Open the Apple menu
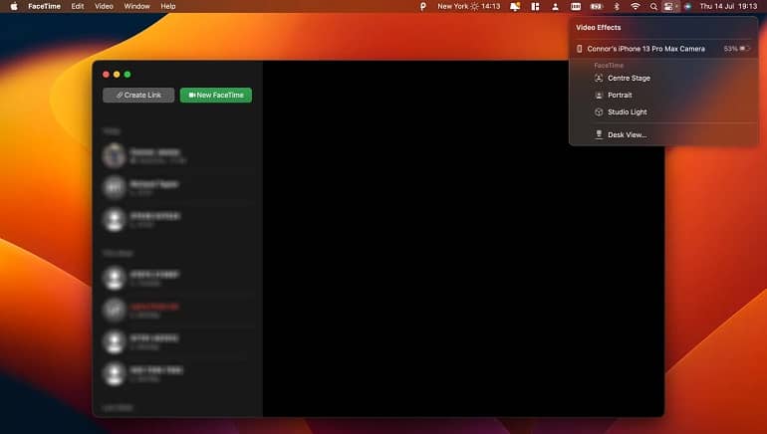767x434 pixels. pos(14,6)
